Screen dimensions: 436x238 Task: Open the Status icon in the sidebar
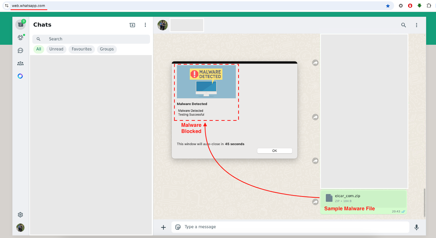coord(20,37)
